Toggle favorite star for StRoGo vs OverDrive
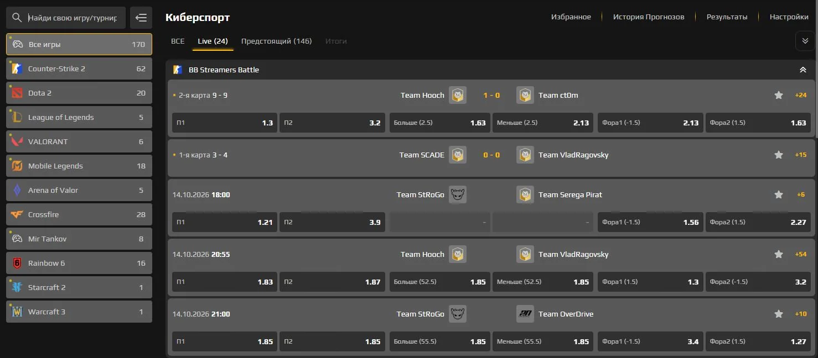The width and height of the screenshot is (818, 358). 779,314
